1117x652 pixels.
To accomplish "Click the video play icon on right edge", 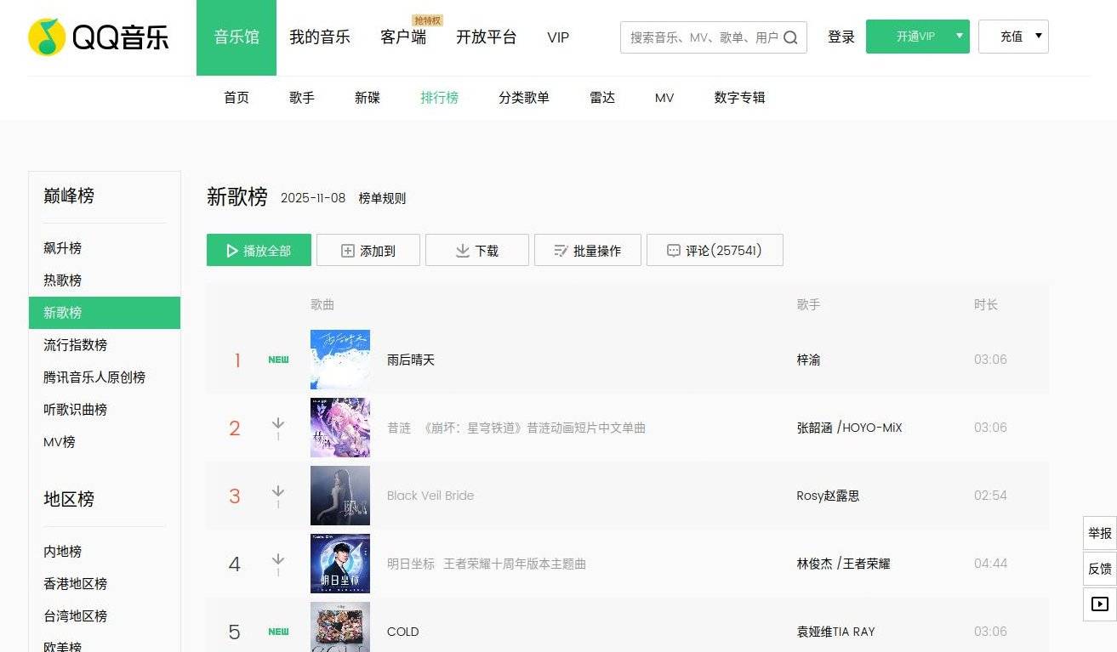I will click(x=1099, y=604).
